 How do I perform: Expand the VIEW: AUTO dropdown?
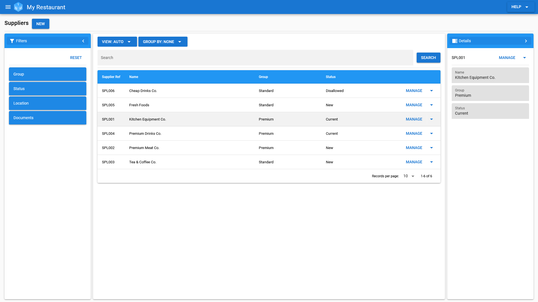(x=129, y=42)
